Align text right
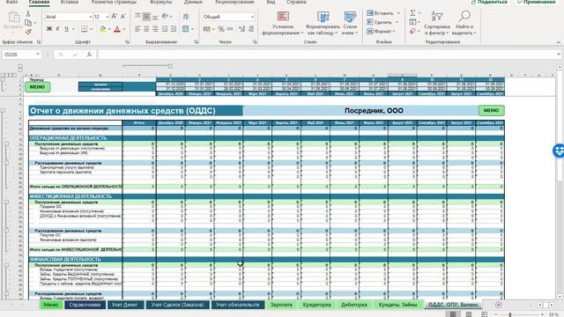The width and height of the screenshot is (564, 317). tap(155, 29)
